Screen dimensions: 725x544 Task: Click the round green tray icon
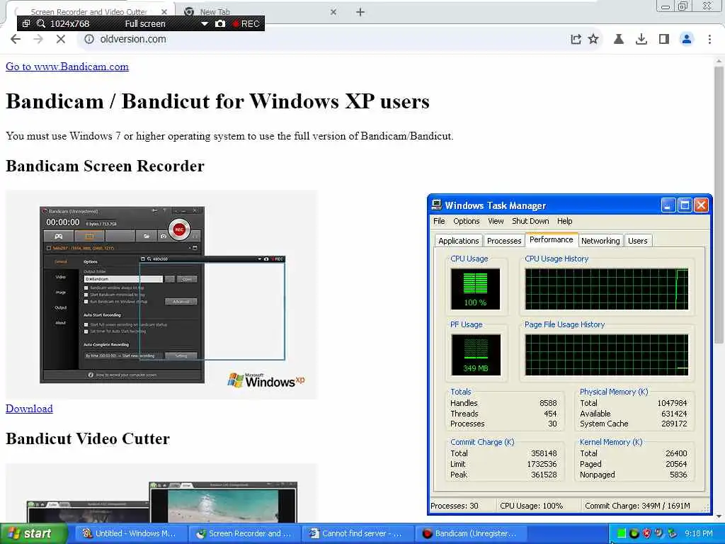click(x=634, y=533)
